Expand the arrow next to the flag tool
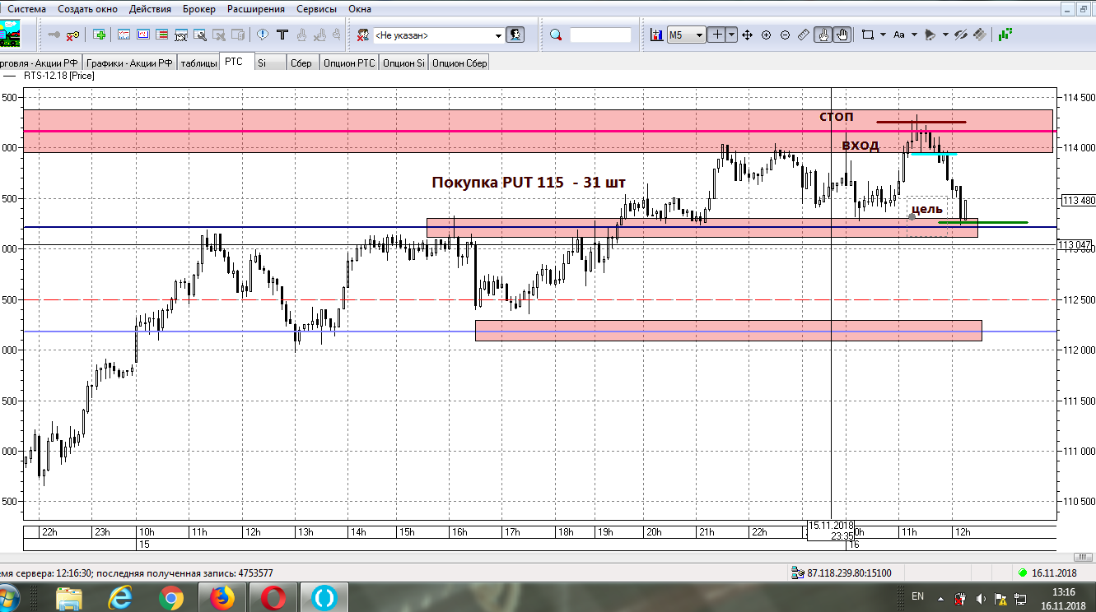This screenshot has height=612, width=1096. [x=945, y=35]
